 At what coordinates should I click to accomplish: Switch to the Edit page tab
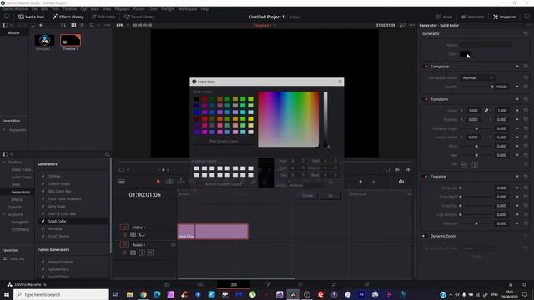[234, 284]
